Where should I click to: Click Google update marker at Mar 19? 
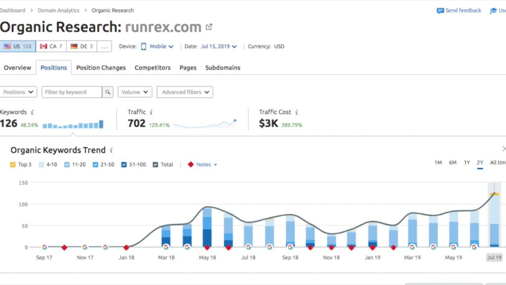pyautogui.click(x=412, y=247)
